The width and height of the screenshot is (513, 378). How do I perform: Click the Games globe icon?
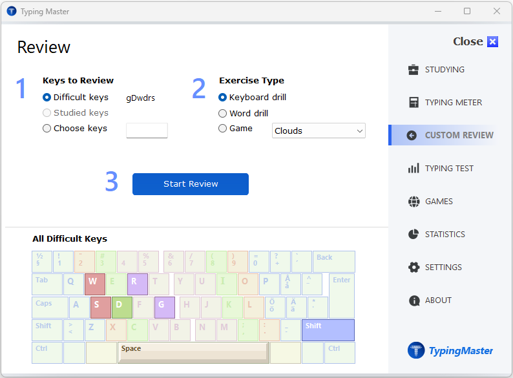tap(414, 201)
